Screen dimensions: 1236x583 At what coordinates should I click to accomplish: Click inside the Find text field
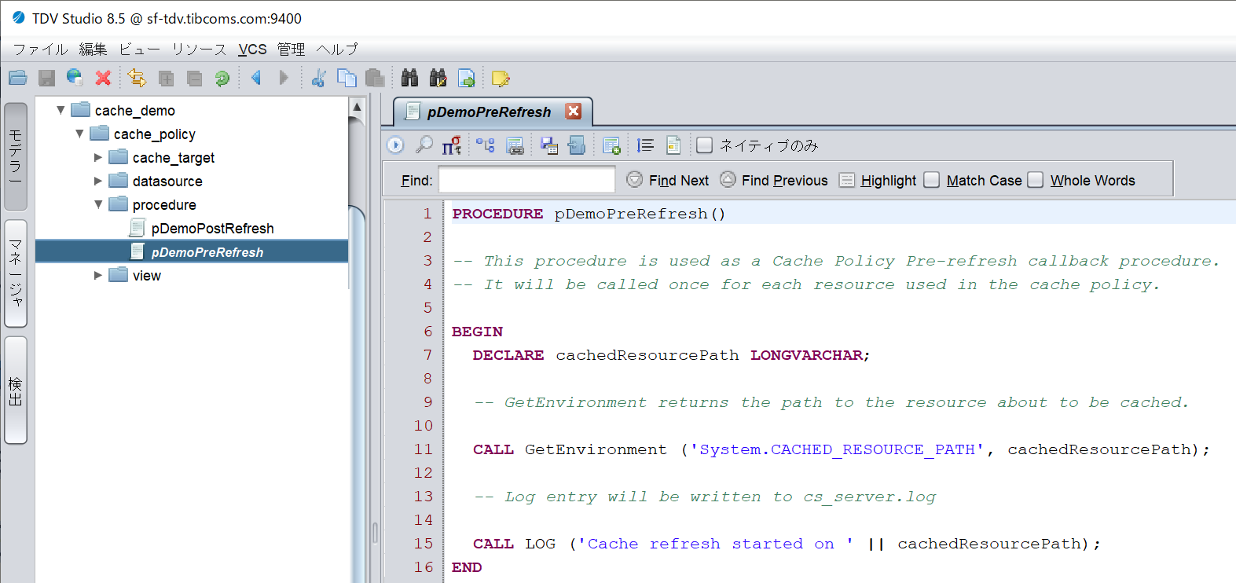(526, 180)
